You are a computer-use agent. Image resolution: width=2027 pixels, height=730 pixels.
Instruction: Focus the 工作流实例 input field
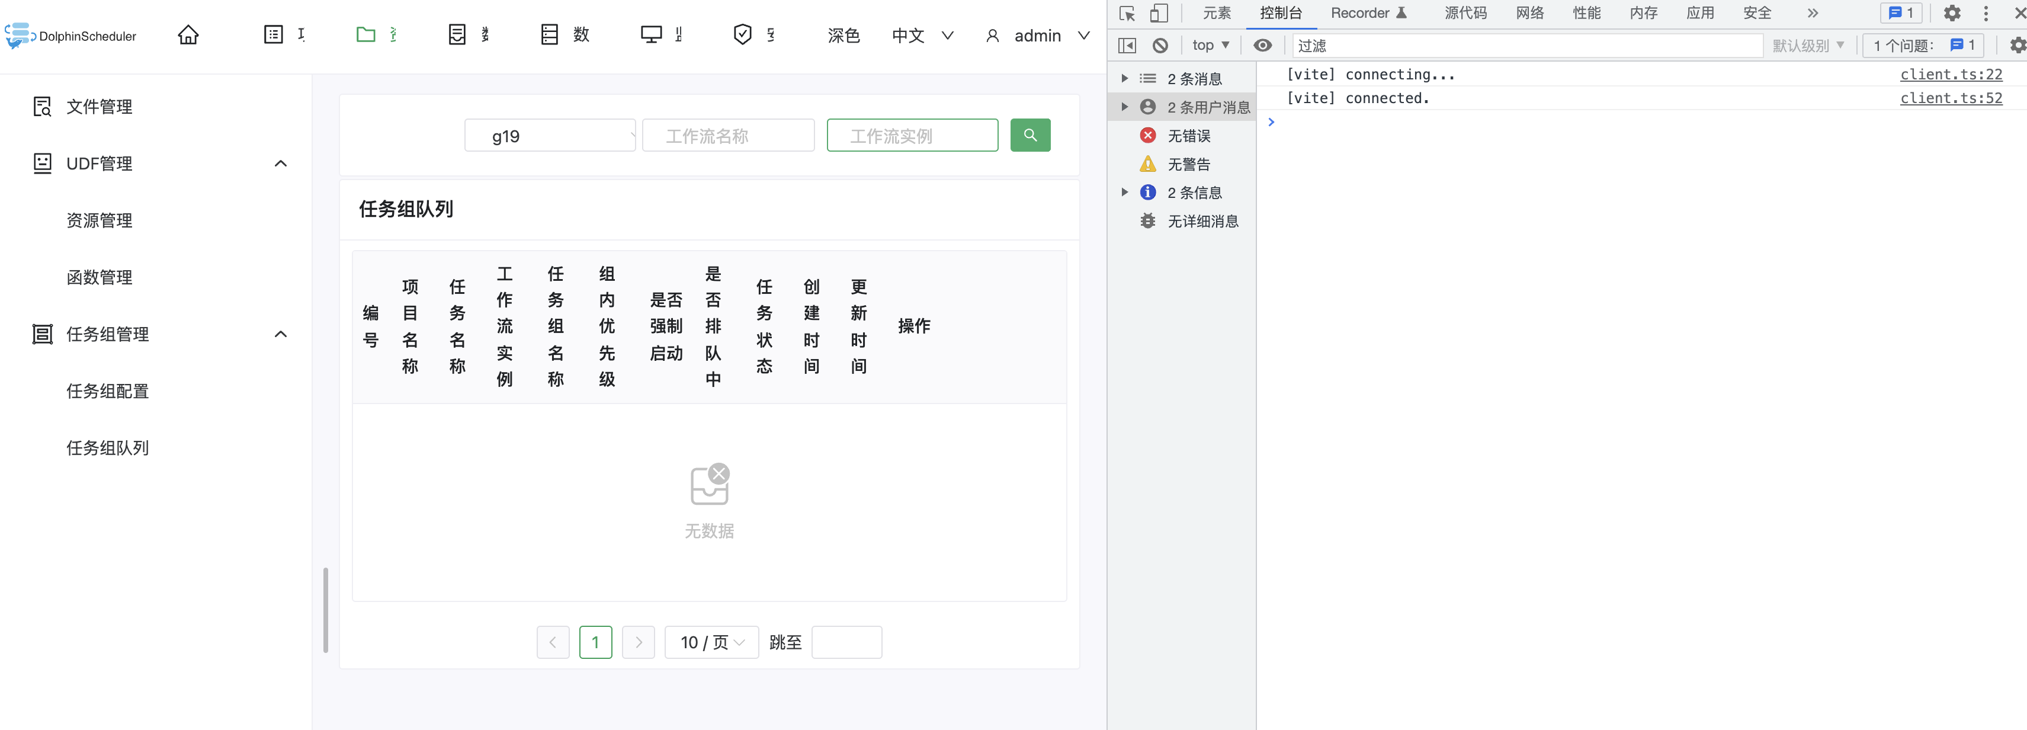pos(913,136)
